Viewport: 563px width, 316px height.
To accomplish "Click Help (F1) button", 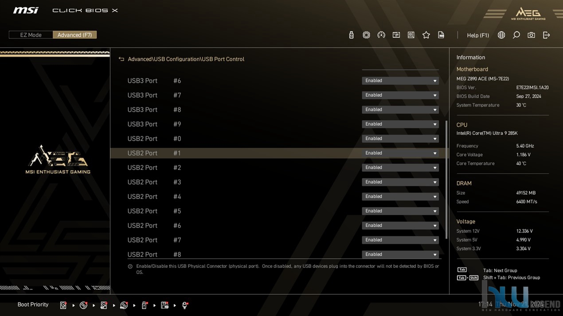I will click(x=478, y=35).
